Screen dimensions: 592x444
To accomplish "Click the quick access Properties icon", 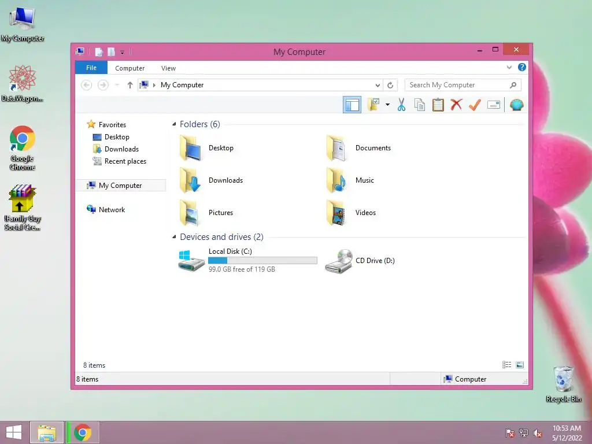I will point(99,51).
